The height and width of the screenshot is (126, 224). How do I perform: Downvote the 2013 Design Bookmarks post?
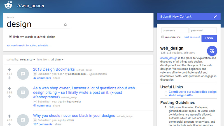pyautogui.click(x=10, y=78)
